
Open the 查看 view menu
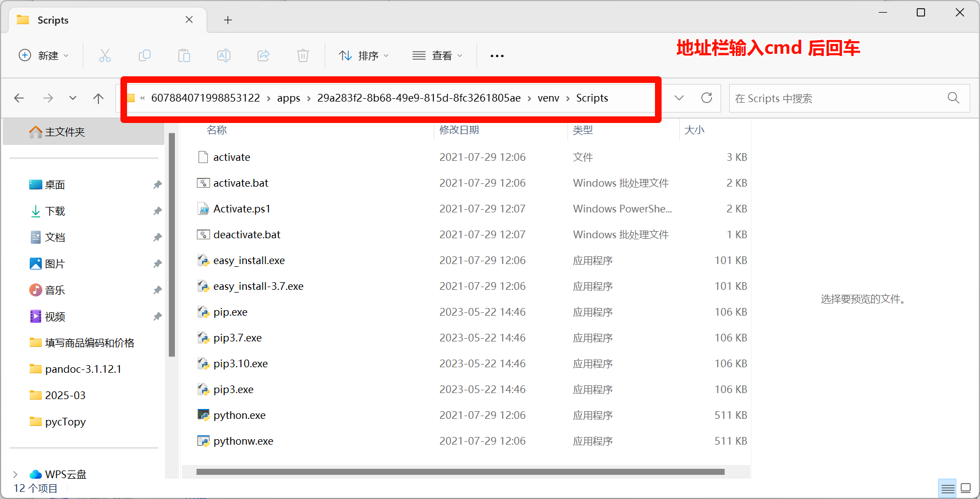[438, 55]
